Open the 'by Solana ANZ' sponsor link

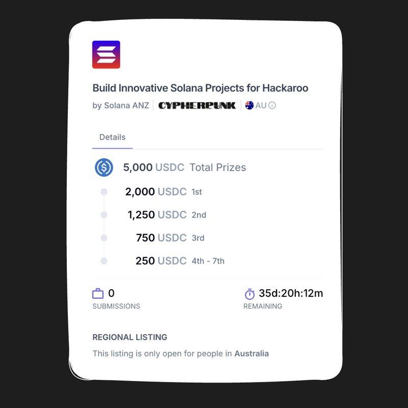(x=121, y=106)
